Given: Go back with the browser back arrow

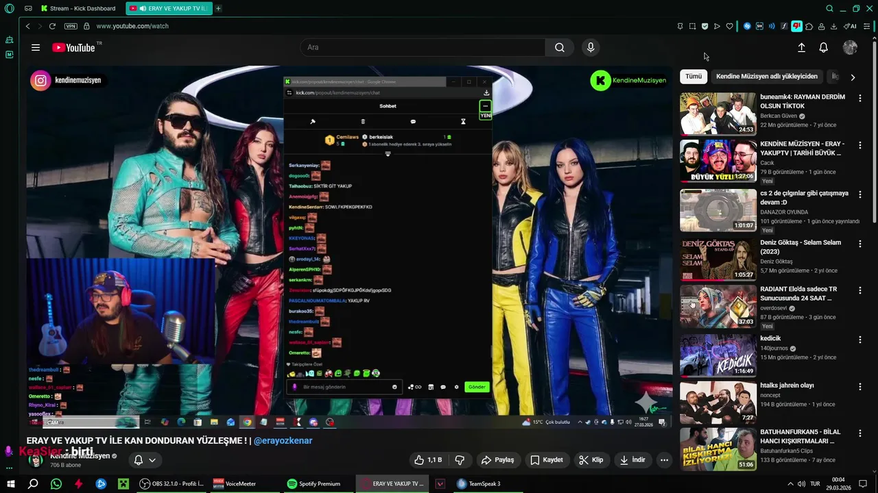Looking at the screenshot, I should click(x=27, y=26).
